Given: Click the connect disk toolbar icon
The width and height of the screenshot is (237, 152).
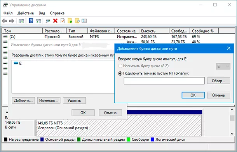Looking at the screenshot, I should point(48,21).
